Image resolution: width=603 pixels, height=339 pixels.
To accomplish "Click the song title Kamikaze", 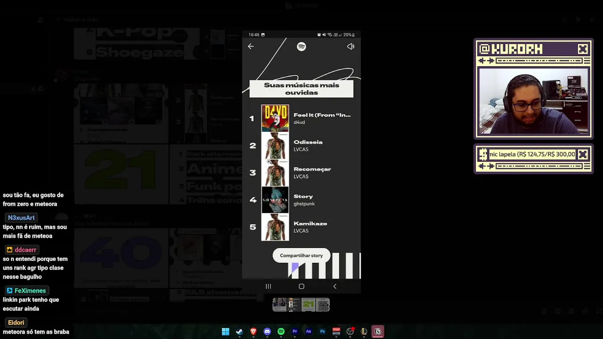I will (310, 224).
